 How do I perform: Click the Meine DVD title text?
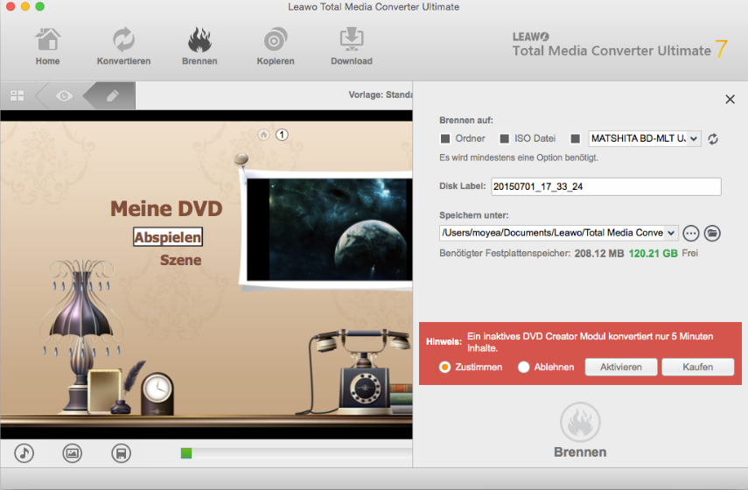166,209
